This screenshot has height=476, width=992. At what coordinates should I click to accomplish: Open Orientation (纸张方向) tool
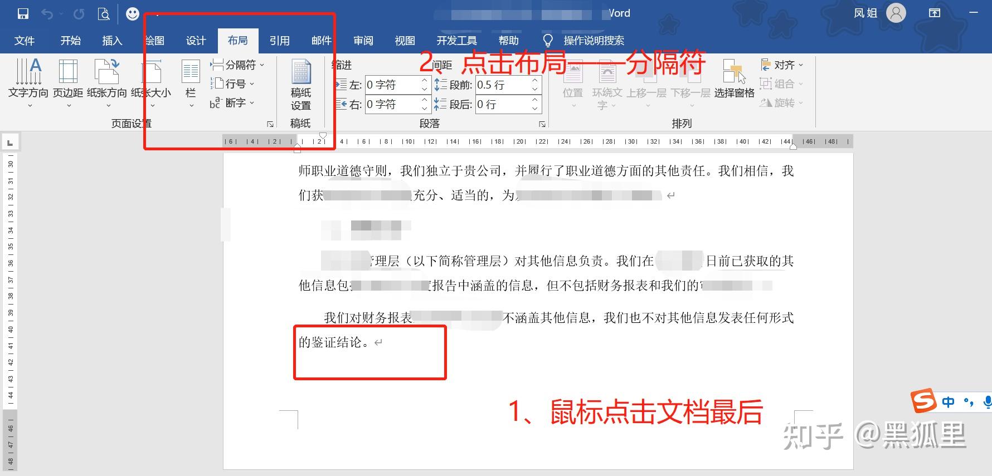107,84
